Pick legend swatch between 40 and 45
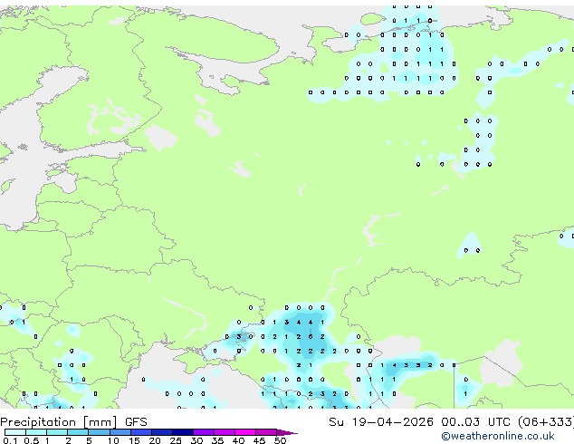 click(245, 432)
